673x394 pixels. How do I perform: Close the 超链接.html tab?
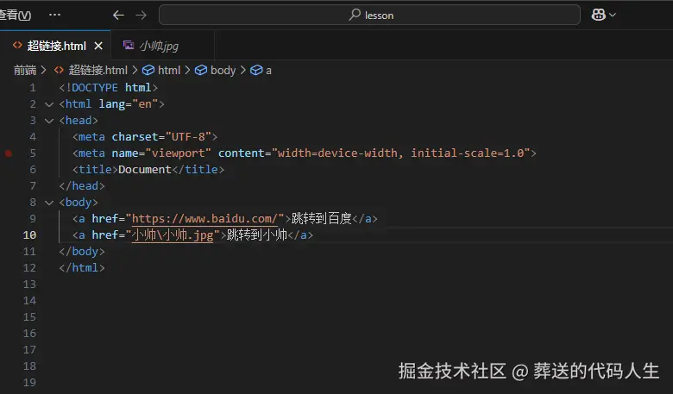tap(98, 46)
